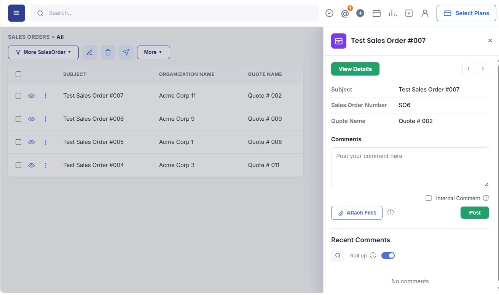Close the Test Sales Order #007 panel

490,41
